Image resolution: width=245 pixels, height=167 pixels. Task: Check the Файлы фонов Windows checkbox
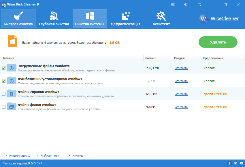[x=3, y=107]
